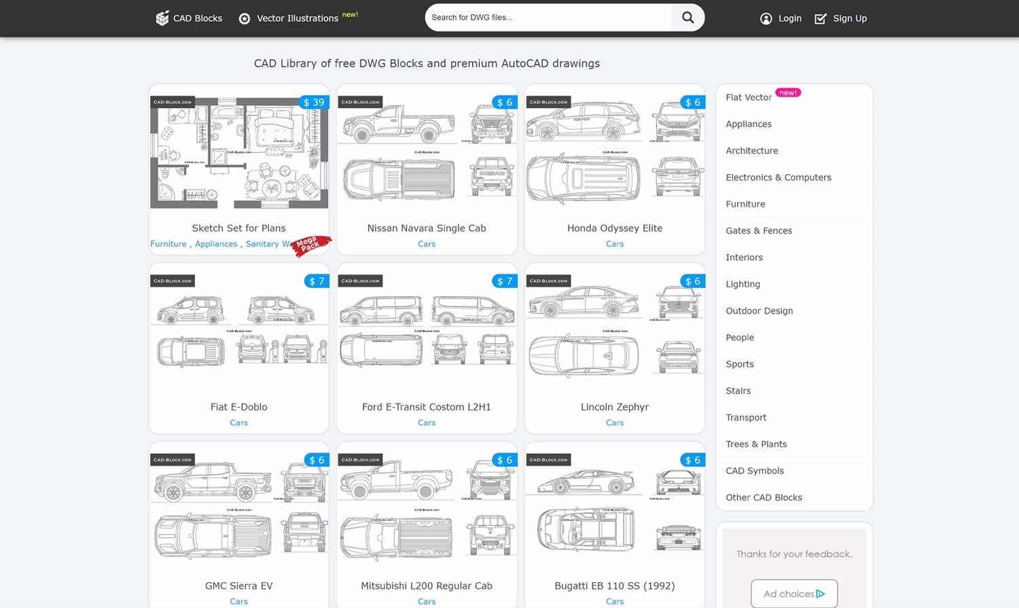The width and height of the screenshot is (1019, 608).
Task: Click the Sketch Set for Plans title
Action: (238, 228)
